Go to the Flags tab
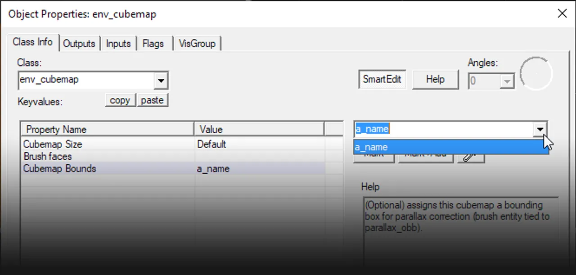This screenshot has width=576, height=275. [153, 44]
